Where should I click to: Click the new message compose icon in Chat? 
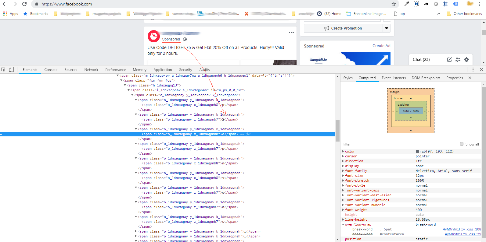click(449, 60)
